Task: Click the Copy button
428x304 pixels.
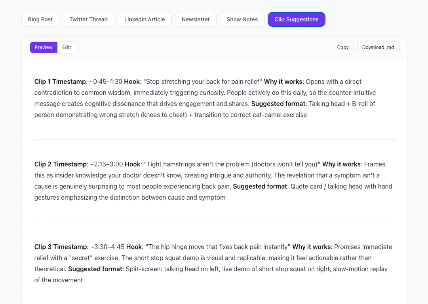Action: 342,47
